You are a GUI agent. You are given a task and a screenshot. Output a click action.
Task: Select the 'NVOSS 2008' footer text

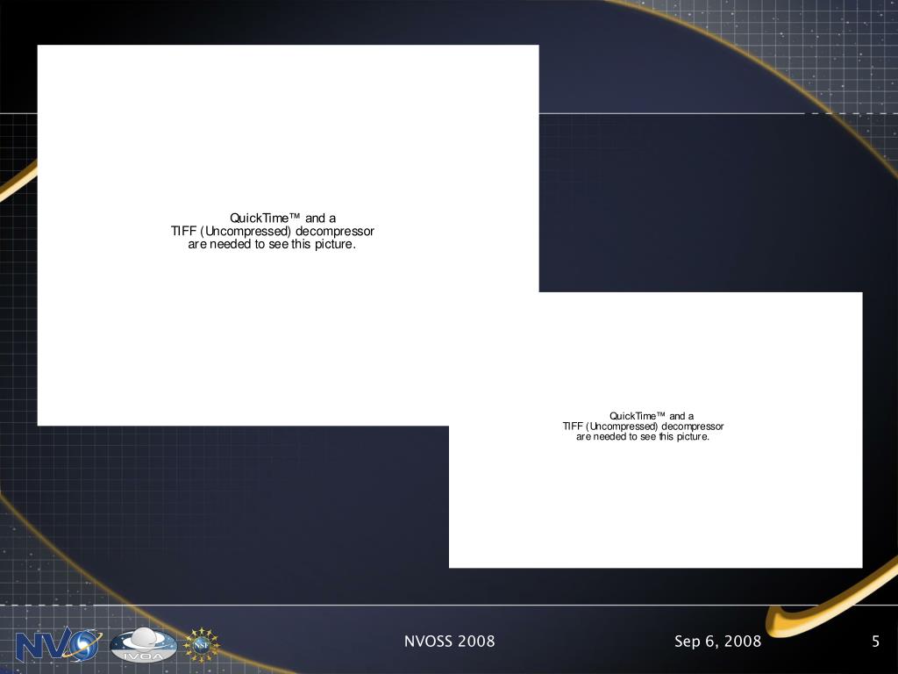[450, 641]
